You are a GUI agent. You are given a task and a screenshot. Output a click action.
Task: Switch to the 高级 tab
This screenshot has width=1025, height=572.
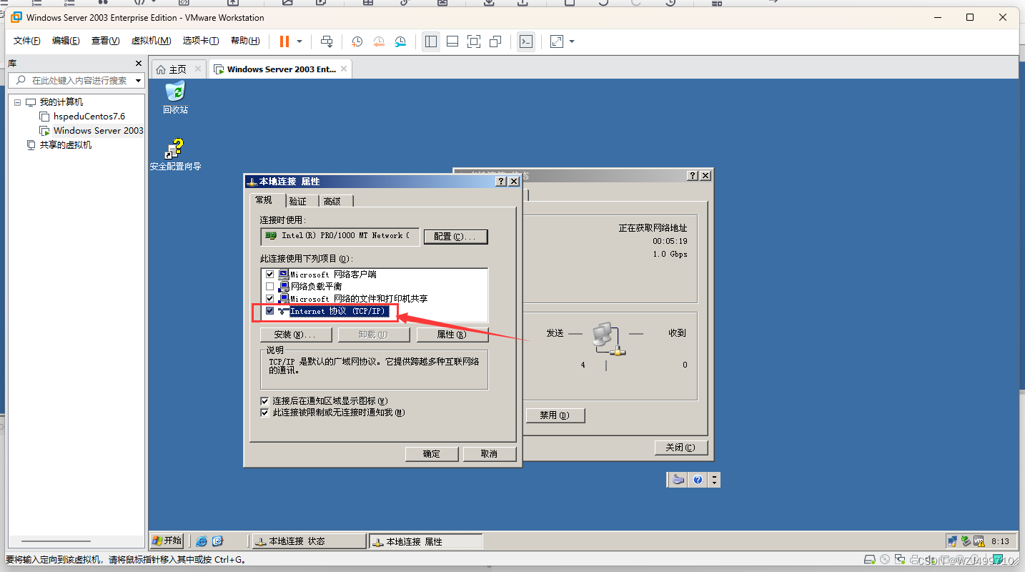tap(332, 202)
